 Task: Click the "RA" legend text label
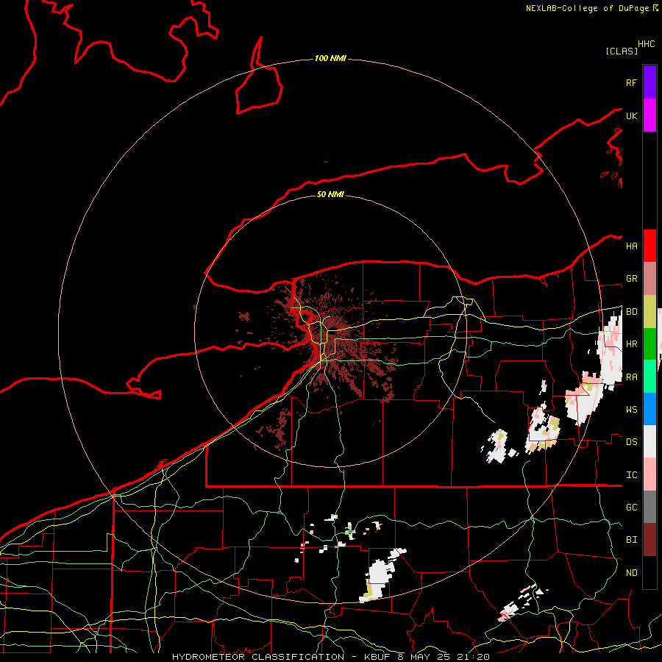(x=631, y=377)
